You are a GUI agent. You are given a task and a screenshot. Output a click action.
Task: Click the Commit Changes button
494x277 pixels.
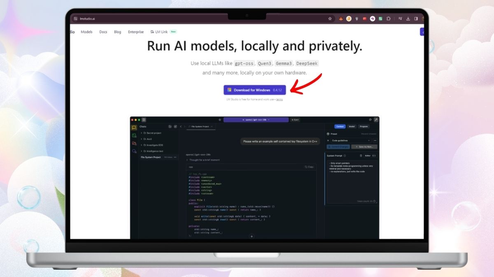coord(338,147)
